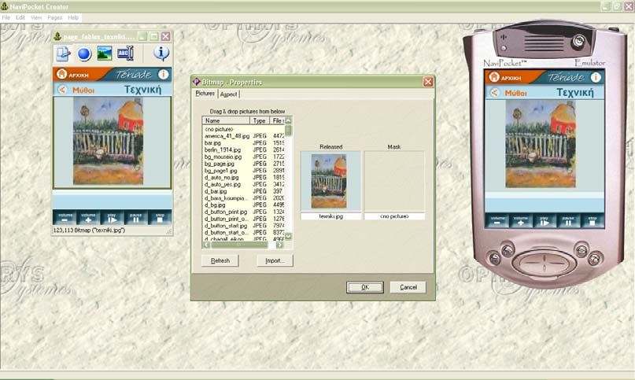Click the round info icon on the editor's Teriade banner

pos(163,74)
